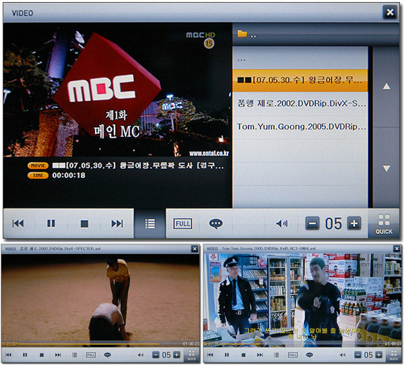Pause playback in the main video player
The image size is (404, 367).
click(x=51, y=223)
